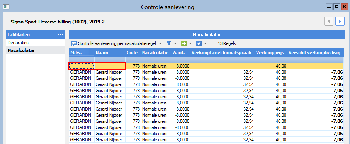
Task: Sort by Verschil verkoopbedrag column header
Action: pos(315,53)
